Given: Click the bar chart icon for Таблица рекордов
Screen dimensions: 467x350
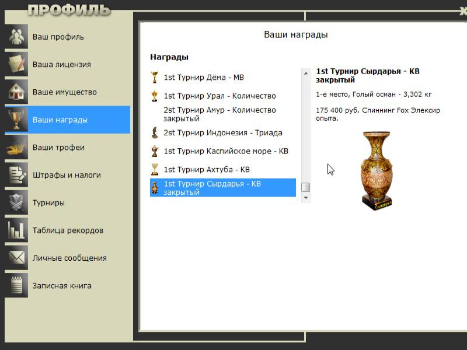Looking at the screenshot, I should (x=16, y=230).
